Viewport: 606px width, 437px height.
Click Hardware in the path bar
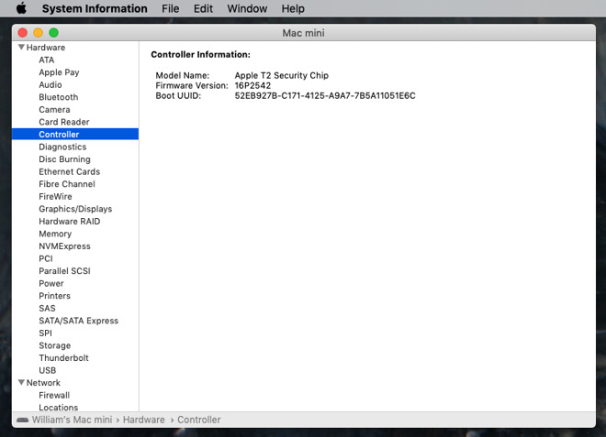[144, 420]
